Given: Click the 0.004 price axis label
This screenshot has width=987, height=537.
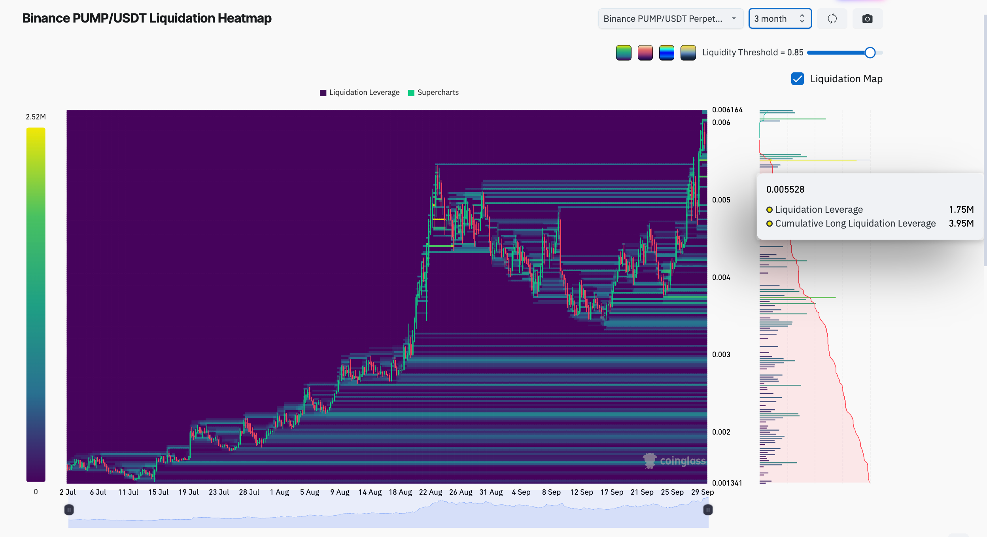Looking at the screenshot, I should click(x=721, y=277).
